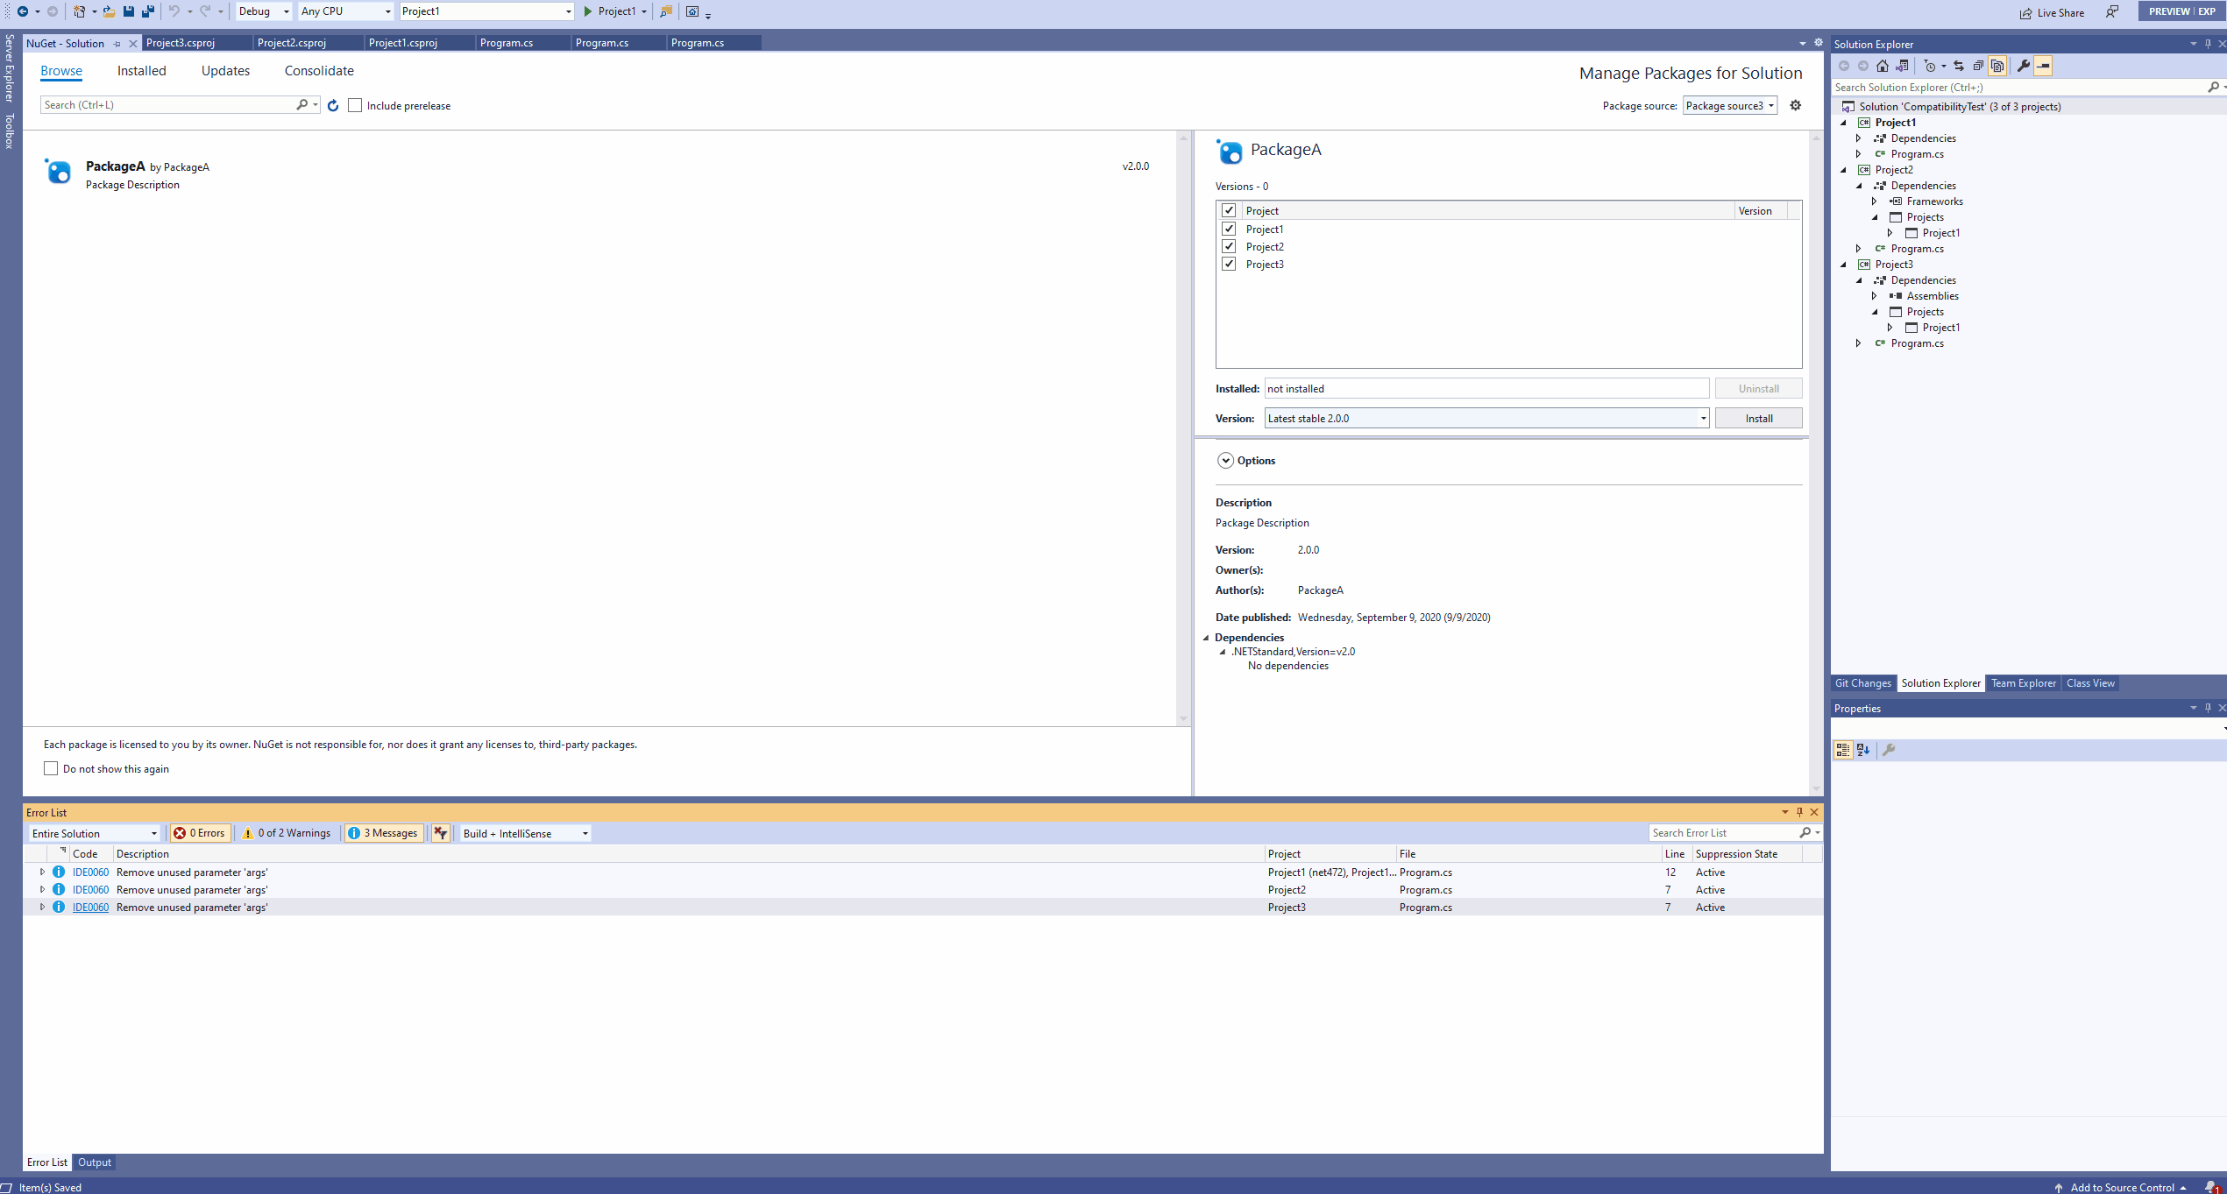Start debugging Project1 with green run arrow
This screenshot has height=1194, width=2227.
(588, 11)
